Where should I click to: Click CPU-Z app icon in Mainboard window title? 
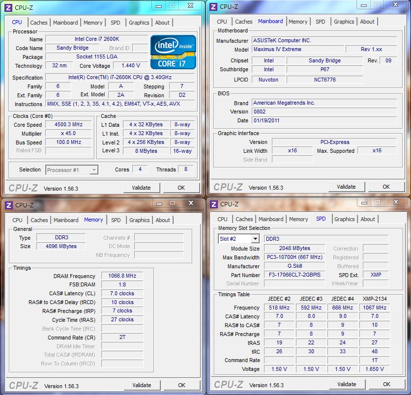point(214,7)
